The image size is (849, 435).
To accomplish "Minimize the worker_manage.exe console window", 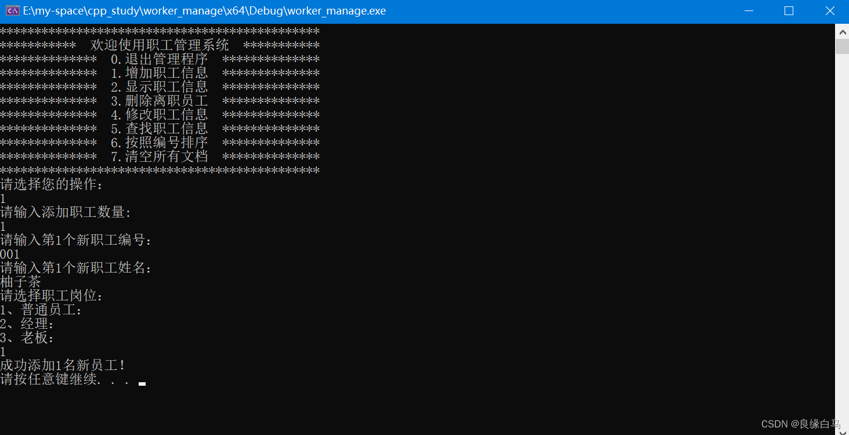I will point(749,11).
